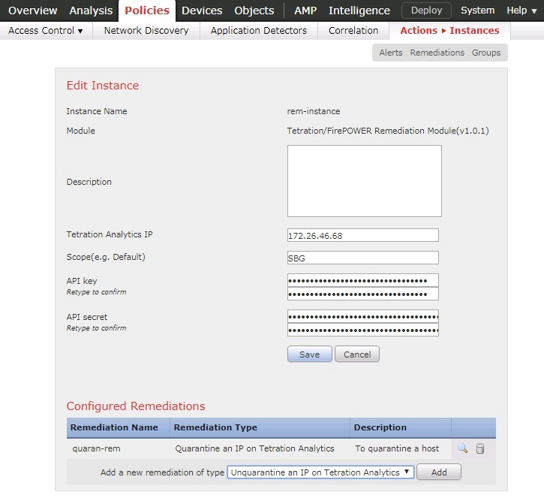Click the Deploy button
Viewport: 544px width, 501px height.
click(x=426, y=11)
